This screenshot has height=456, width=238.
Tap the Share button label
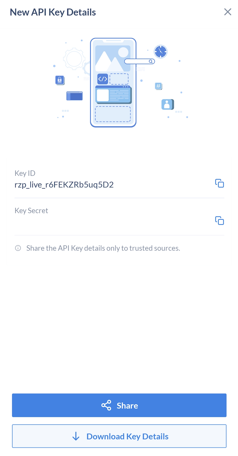click(127, 406)
